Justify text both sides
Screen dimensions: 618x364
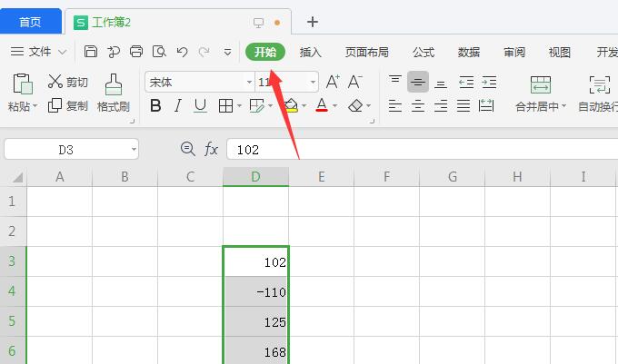click(x=463, y=106)
